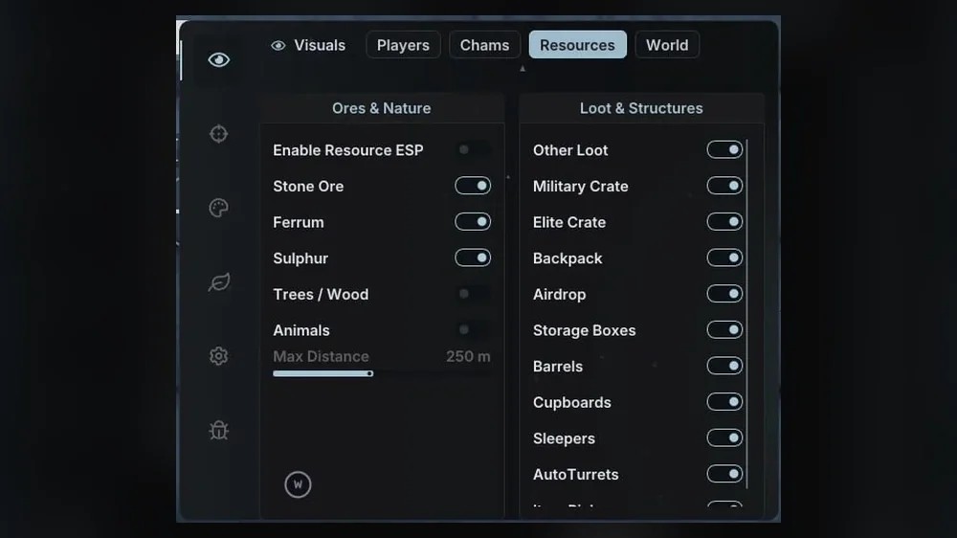The image size is (957, 538).
Task: Switch to the Players tab
Action: [403, 45]
